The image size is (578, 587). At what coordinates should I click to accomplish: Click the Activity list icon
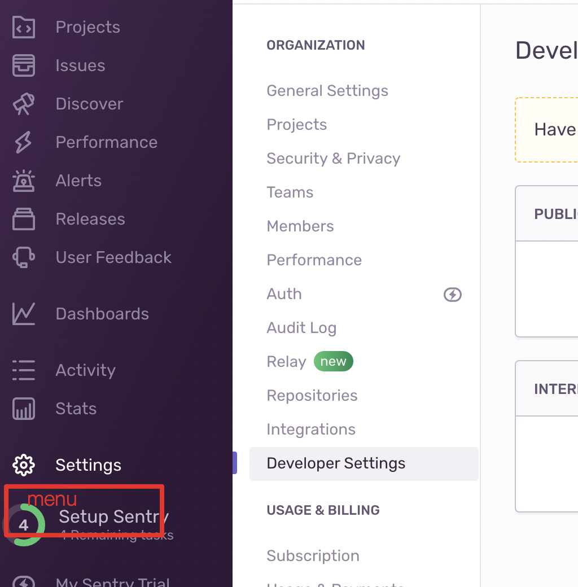coord(24,370)
